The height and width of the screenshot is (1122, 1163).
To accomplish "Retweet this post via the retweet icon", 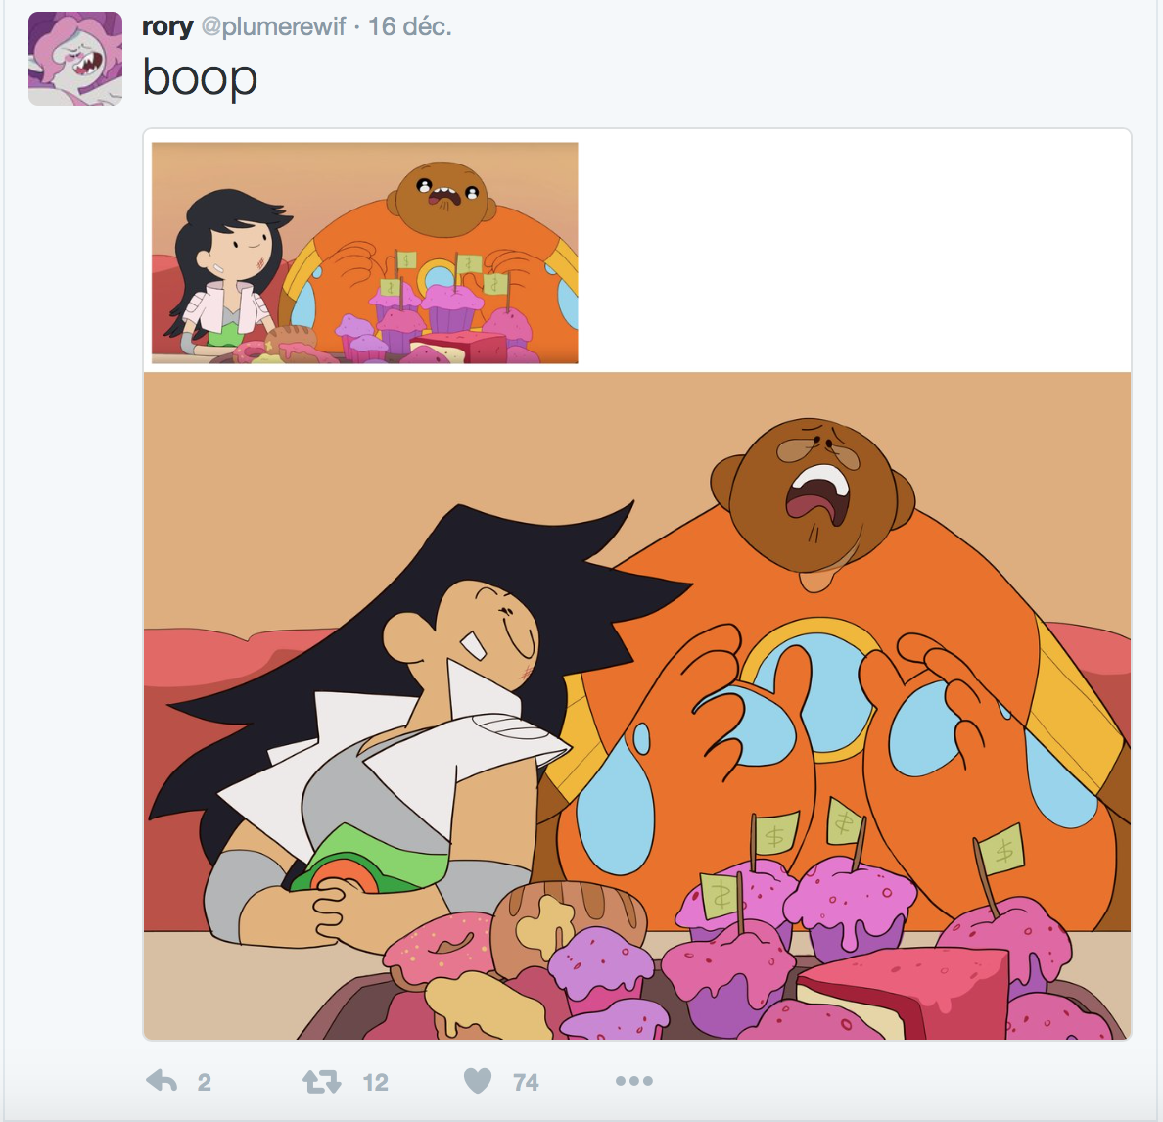I will (x=322, y=1082).
